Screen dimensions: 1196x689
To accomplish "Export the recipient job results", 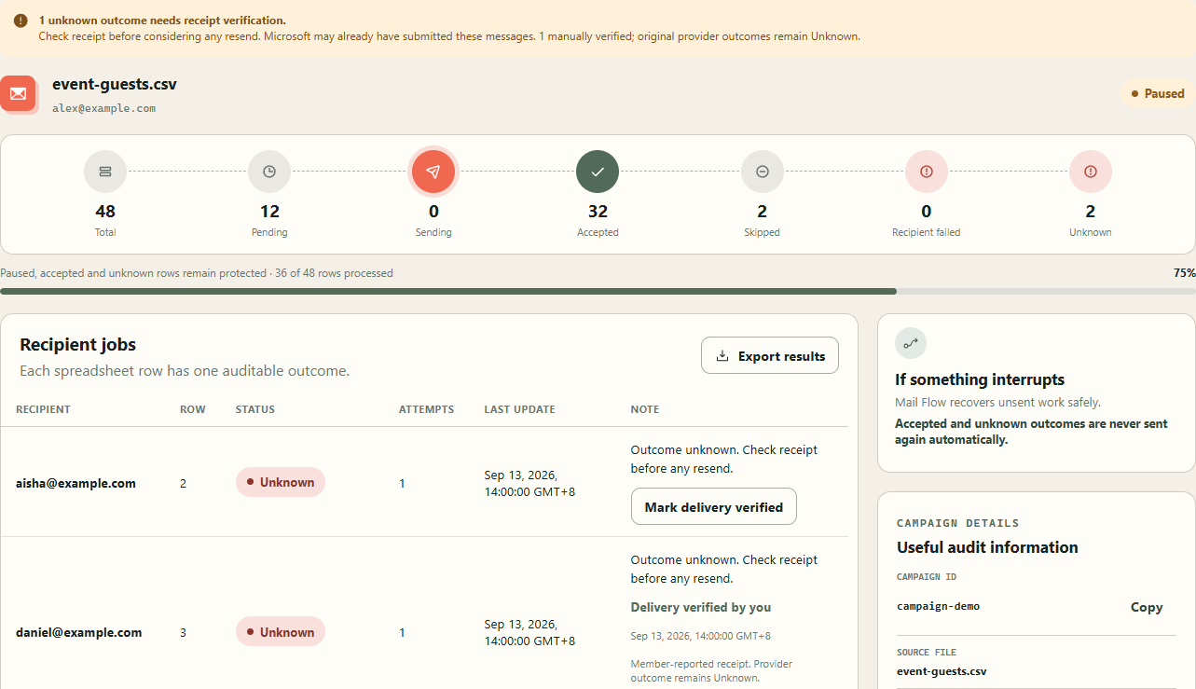I will pyautogui.click(x=770, y=356).
